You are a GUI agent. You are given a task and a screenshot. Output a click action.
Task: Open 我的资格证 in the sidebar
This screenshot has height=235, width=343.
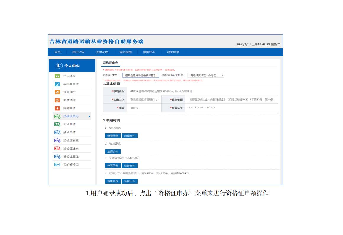tap(71, 165)
